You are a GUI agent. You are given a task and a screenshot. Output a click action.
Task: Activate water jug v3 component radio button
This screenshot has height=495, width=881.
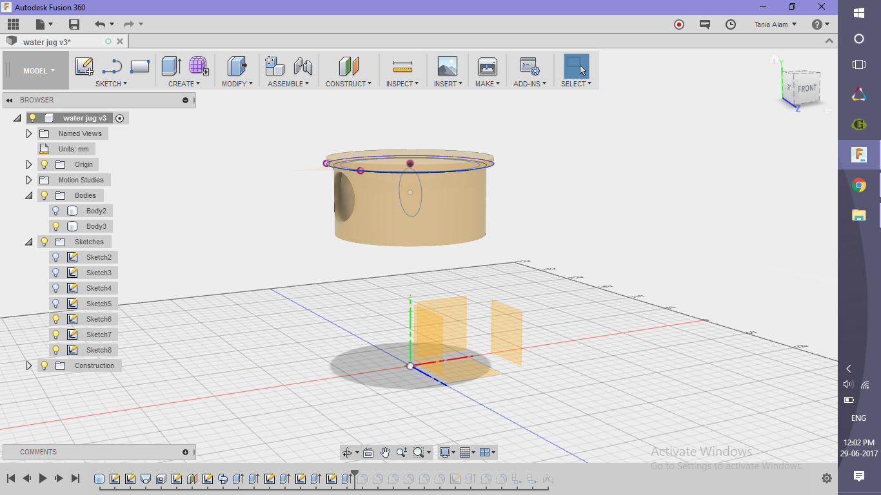click(119, 118)
